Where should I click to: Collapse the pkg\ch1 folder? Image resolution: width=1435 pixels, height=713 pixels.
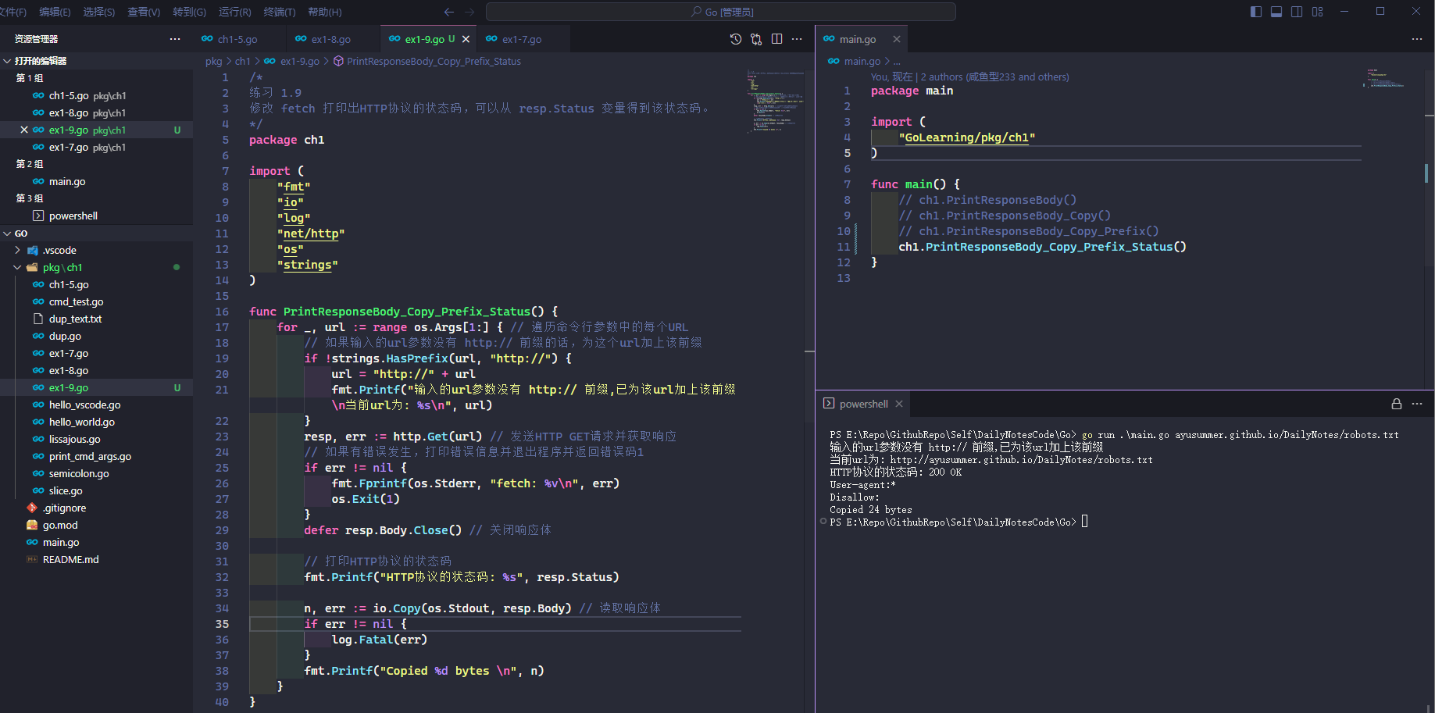click(x=96, y=267)
